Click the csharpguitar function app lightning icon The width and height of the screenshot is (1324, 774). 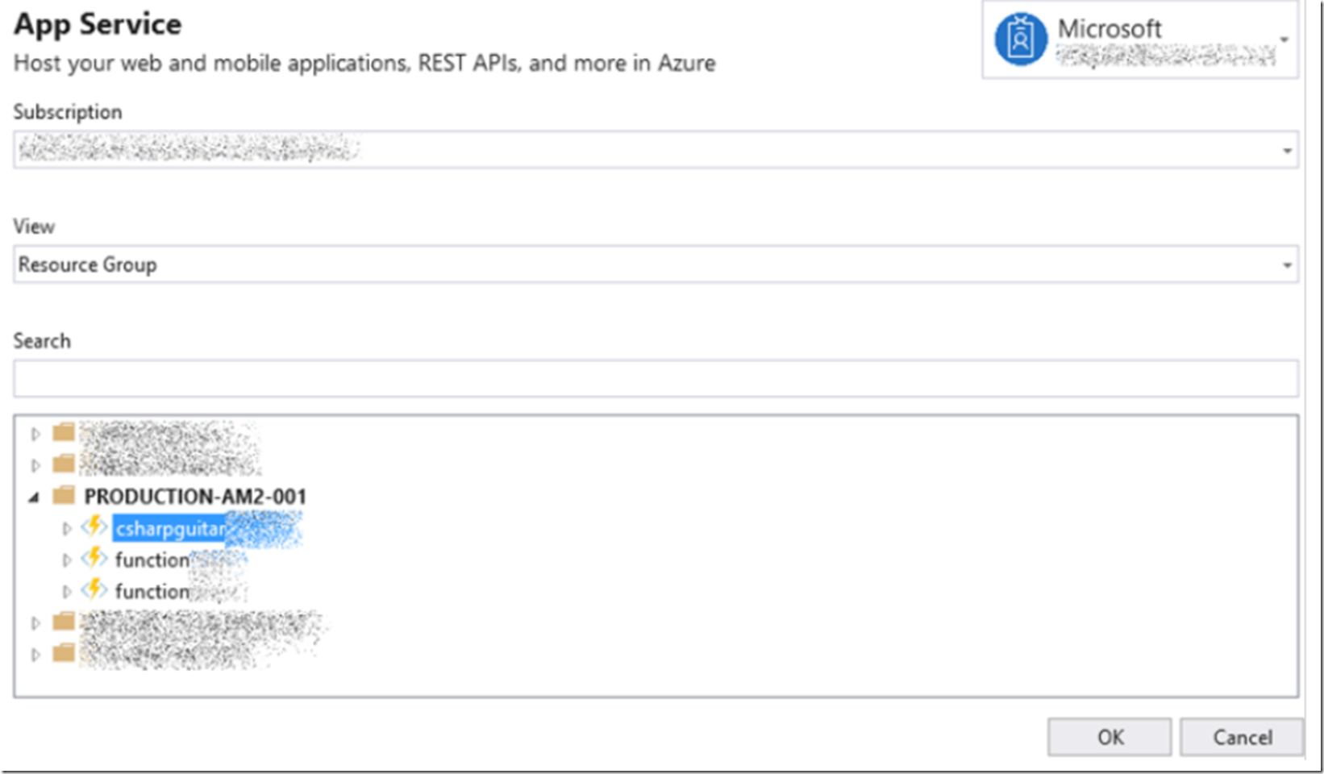(x=94, y=527)
